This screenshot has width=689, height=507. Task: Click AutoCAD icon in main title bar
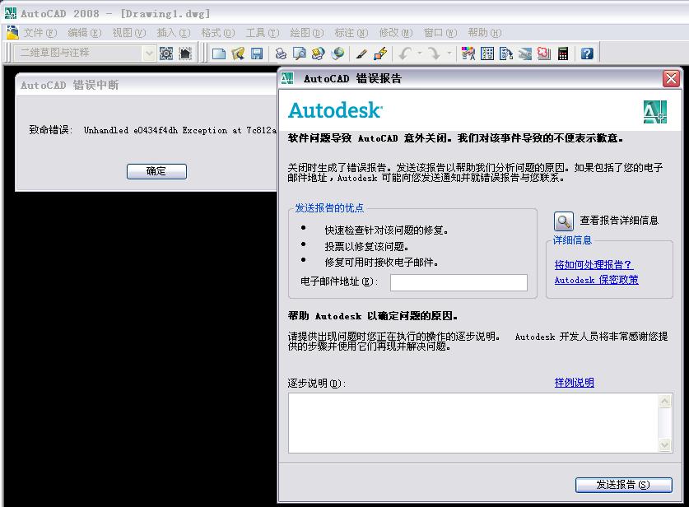[10, 14]
